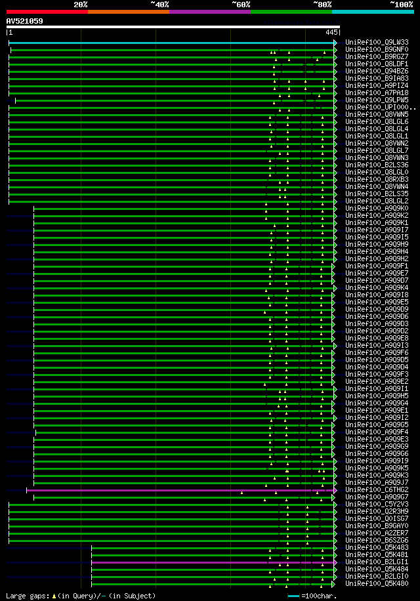Click the green alignment bar for B6SZG6
420x601 pixels.
click(171, 541)
